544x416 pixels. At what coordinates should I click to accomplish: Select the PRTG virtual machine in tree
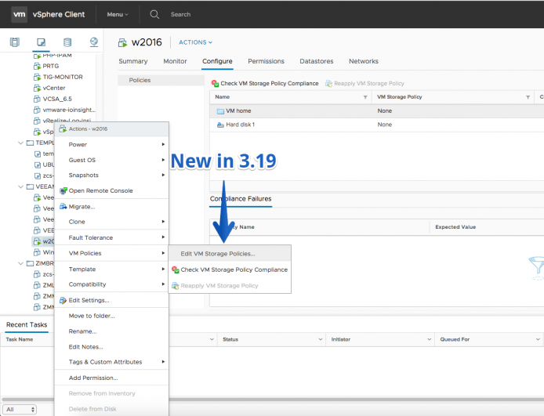pos(51,66)
